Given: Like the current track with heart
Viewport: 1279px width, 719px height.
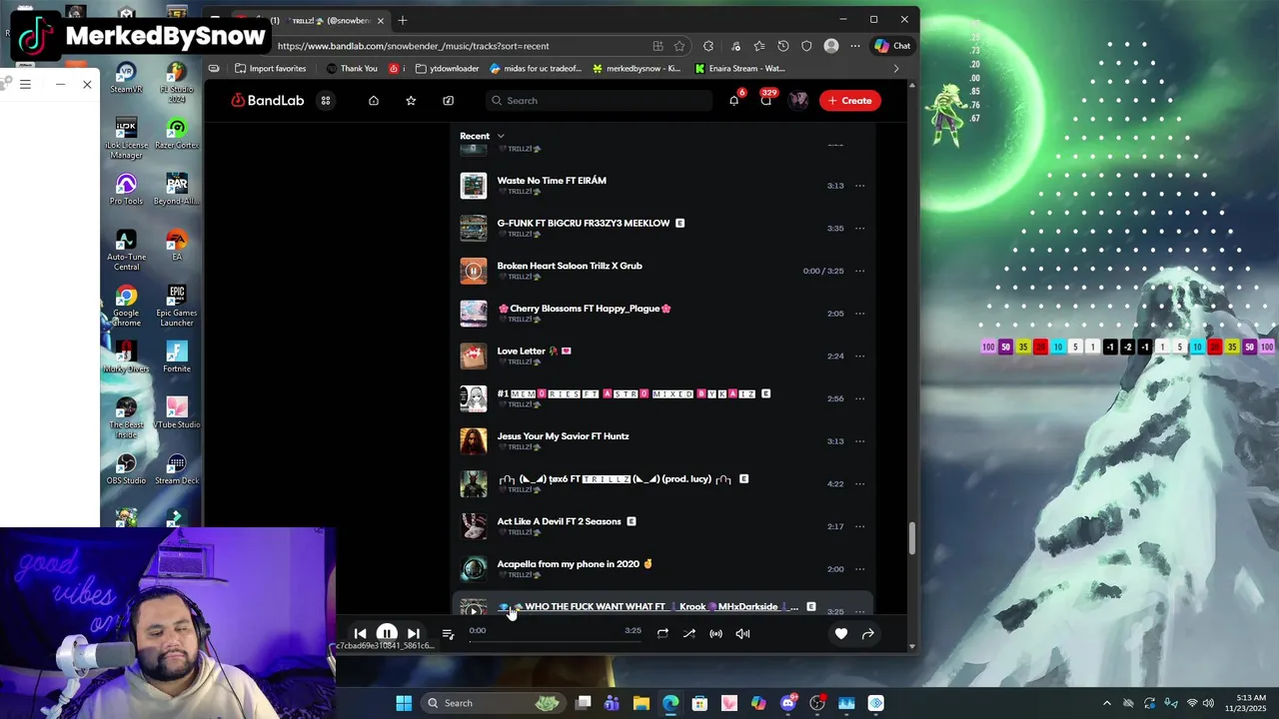Looking at the screenshot, I should tap(841, 633).
